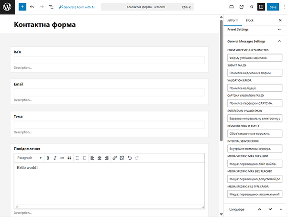Align text right in the message editor
287x218 pixels.
point(107,158)
